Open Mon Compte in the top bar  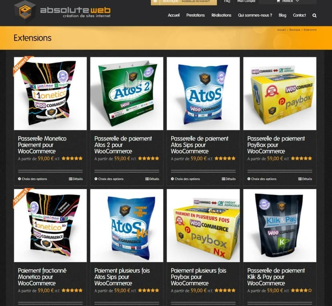[246, 1]
